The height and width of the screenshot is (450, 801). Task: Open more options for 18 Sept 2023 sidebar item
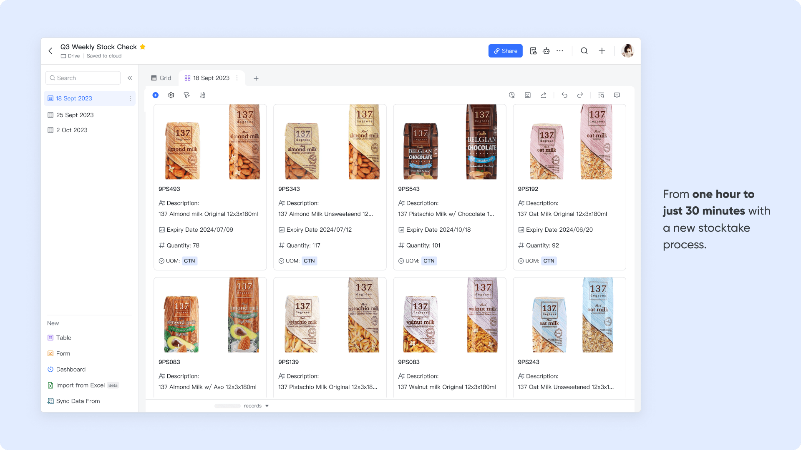coord(130,98)
